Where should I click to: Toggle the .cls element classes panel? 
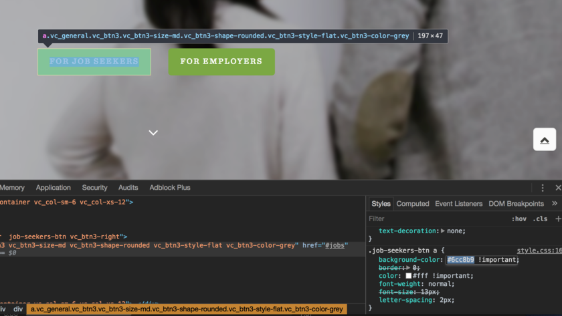click(x=540, y=218)
